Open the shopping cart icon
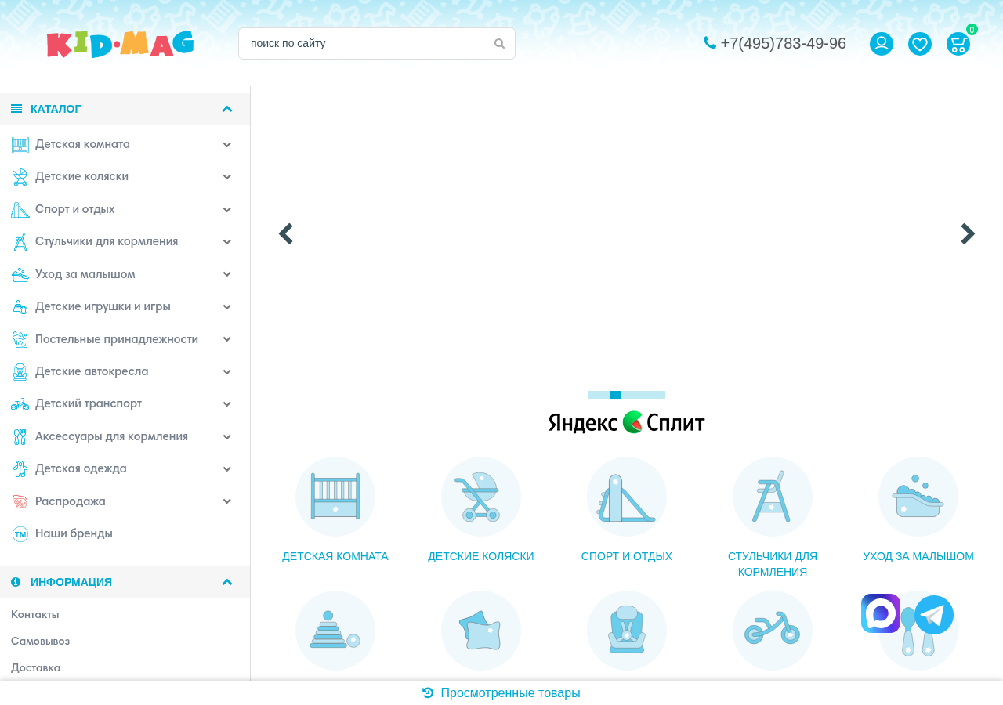 point(958,44)
